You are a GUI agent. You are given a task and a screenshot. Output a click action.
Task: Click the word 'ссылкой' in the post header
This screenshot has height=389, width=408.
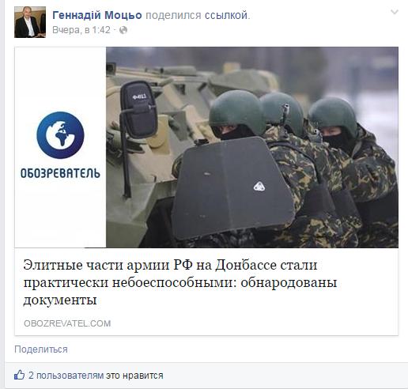pyautogui.click(x=227, y=15)
